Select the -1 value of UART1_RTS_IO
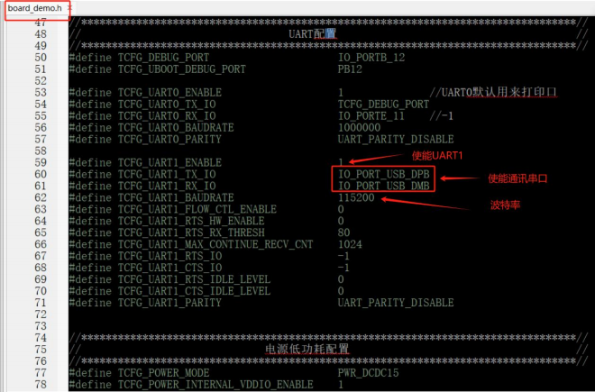Image resolution: width=595 pixels, height=392 pixels. (343, 256)
